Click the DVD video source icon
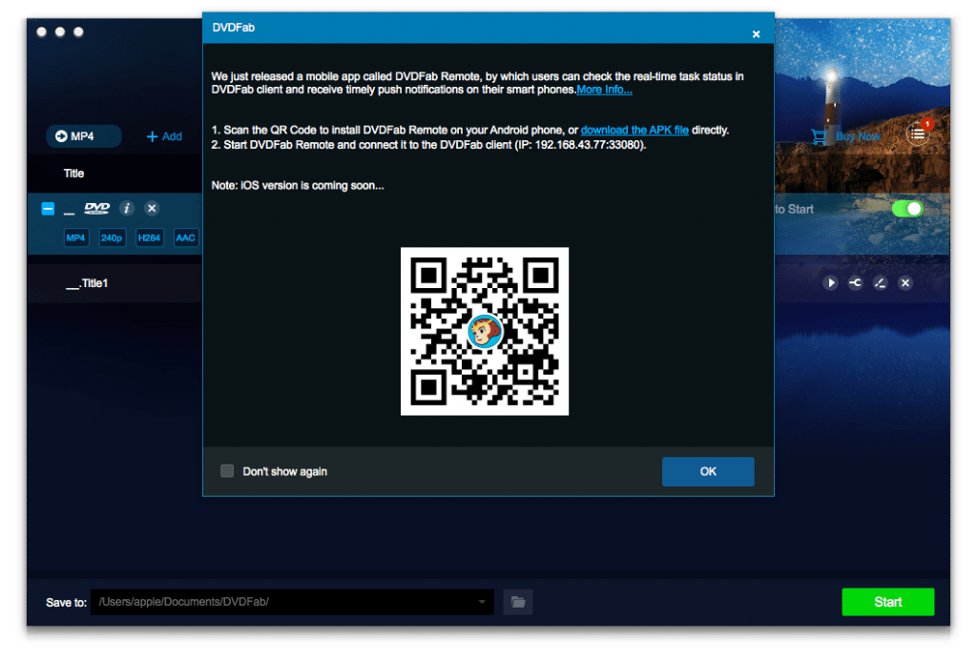This screenshot has width=977, height=661. click(x=96, y=208)
